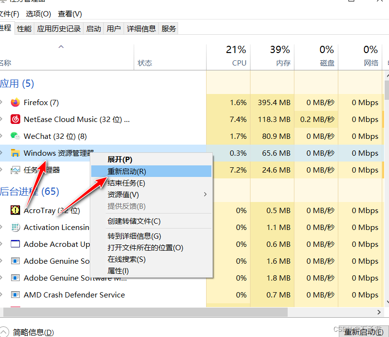This screenshot has height=337, width=389.
Task: Switch to the 性能 tab
Action: pos(24,29)
